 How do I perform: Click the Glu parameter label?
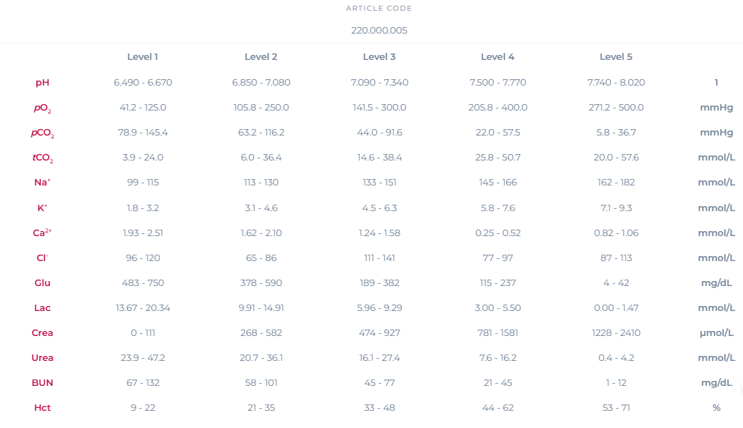coord(43,283)
